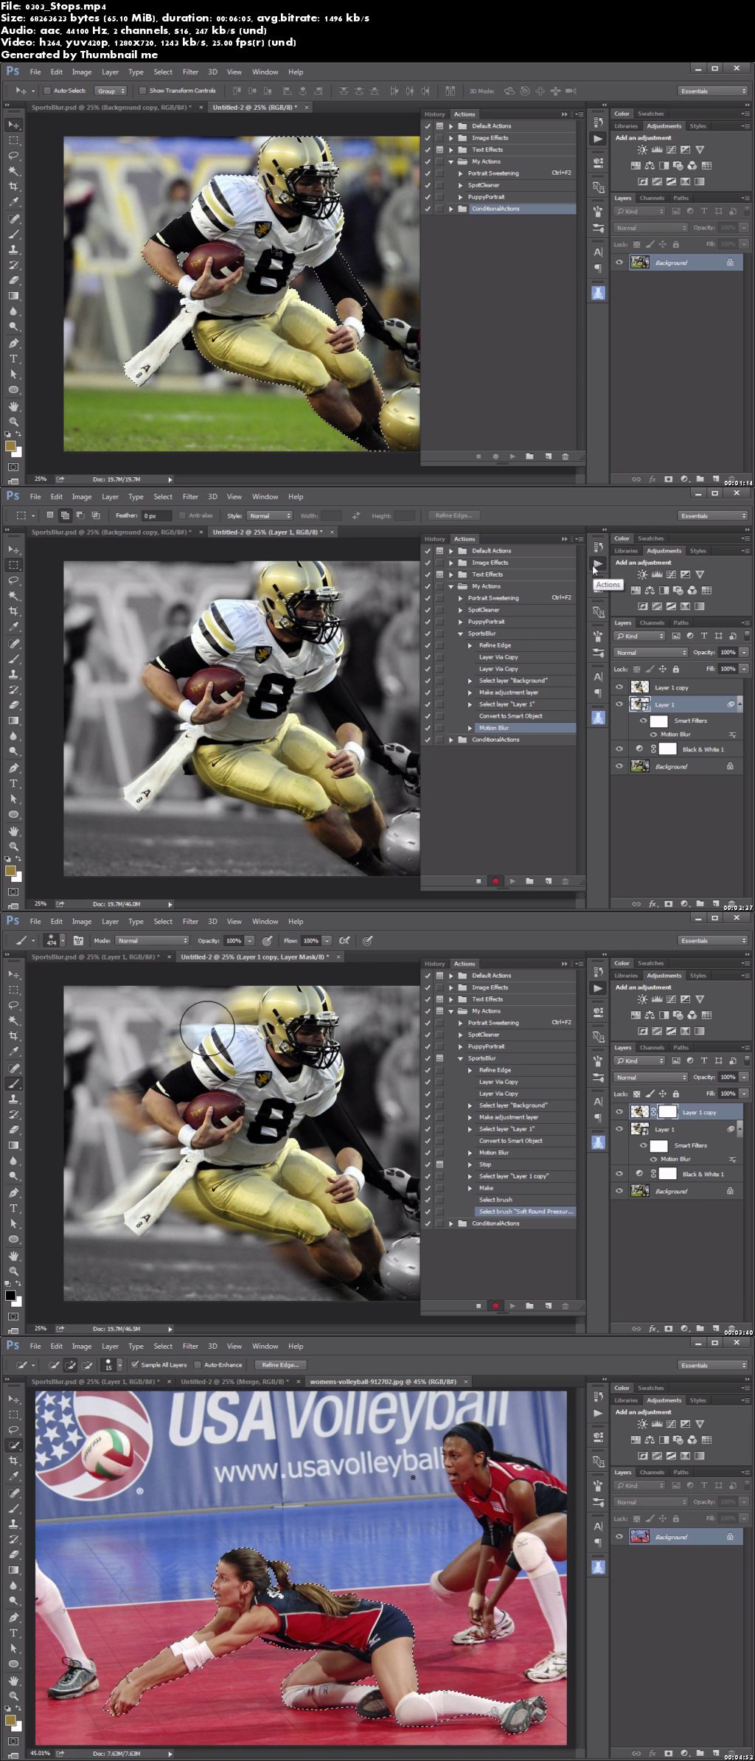
Task: Collapse My Actions set in the third frame
Action: tap(451, 1011)
